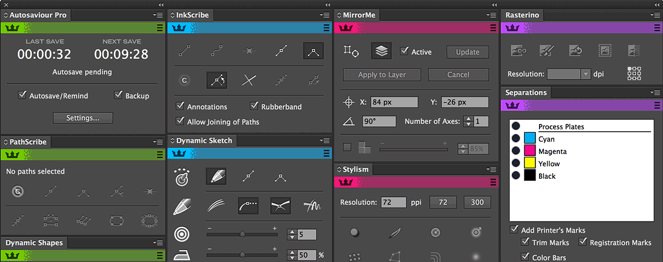Screen dimensions: 663x262
Task: Click the concentric circles icon in Dynamic Sketch
Action: pyautogui.click(x=182, y=234)
